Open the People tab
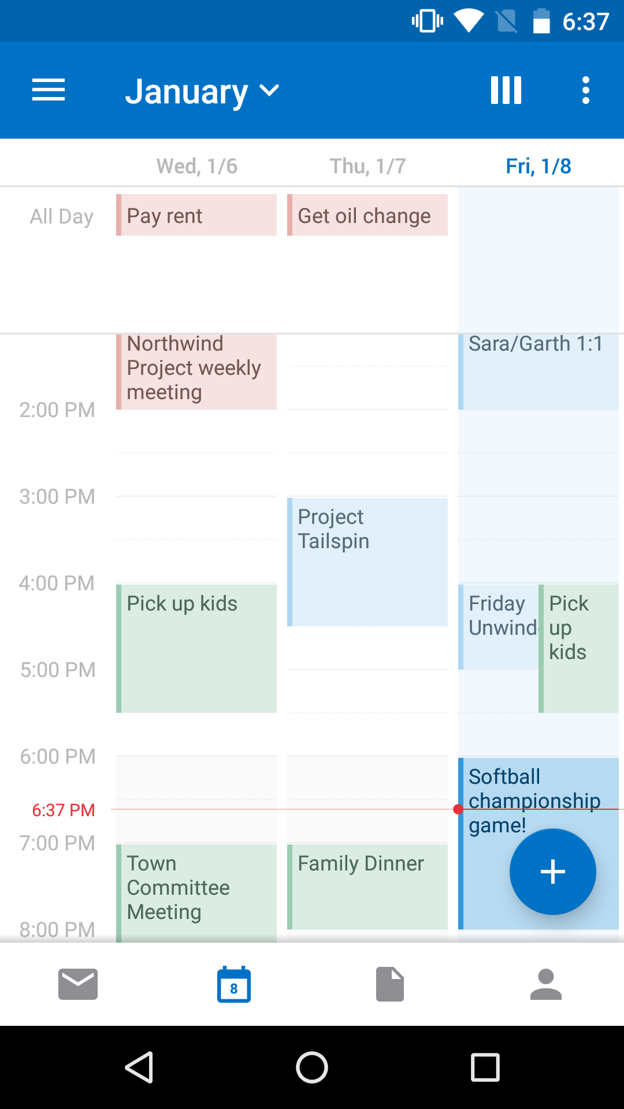The height and width of the screenshot is (1109, 624). (x=546, y=984)
